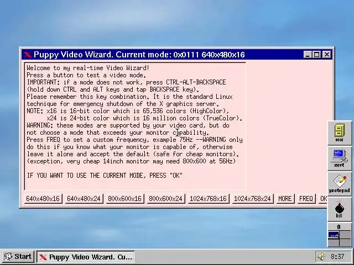Viewport: 354px width, 265px height.
Task: Click the 'WARNING: these modes are supported' line
Action: click(128, 125)
